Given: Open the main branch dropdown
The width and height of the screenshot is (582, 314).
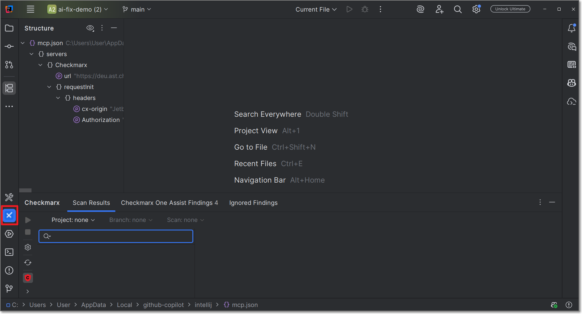Looking at the screenshot, I should click(x=137, y=9).
